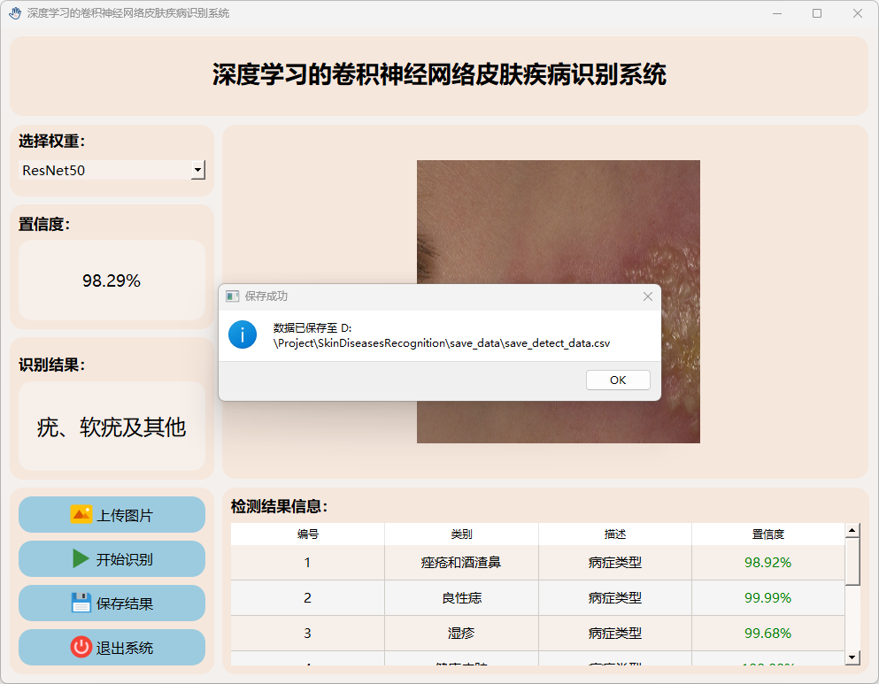Click the 99.99% confidence cell
Image resolution: width=879 pixels, height=684 pixels.
point(768,598)
